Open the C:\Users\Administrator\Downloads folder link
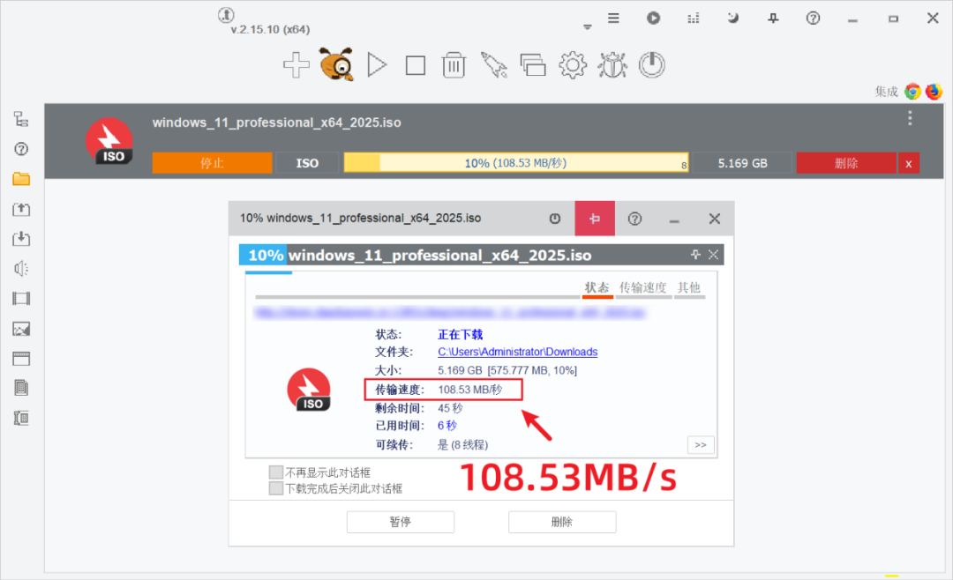This screenshot has height=580, width=953. 518,352
